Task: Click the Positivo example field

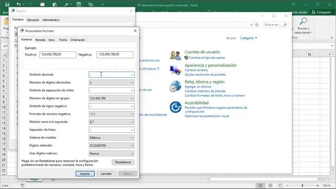Action: (x=58, y=55)
